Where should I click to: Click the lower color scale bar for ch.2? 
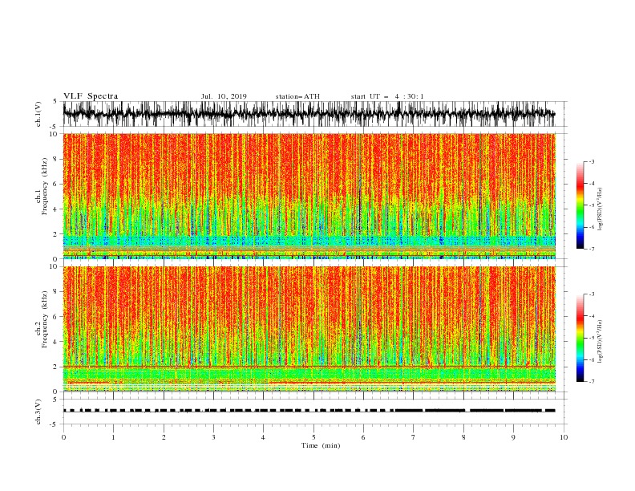(x=580, y=338)
